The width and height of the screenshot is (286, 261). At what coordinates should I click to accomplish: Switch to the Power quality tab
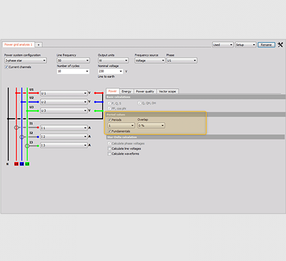(x=145, y=91)
